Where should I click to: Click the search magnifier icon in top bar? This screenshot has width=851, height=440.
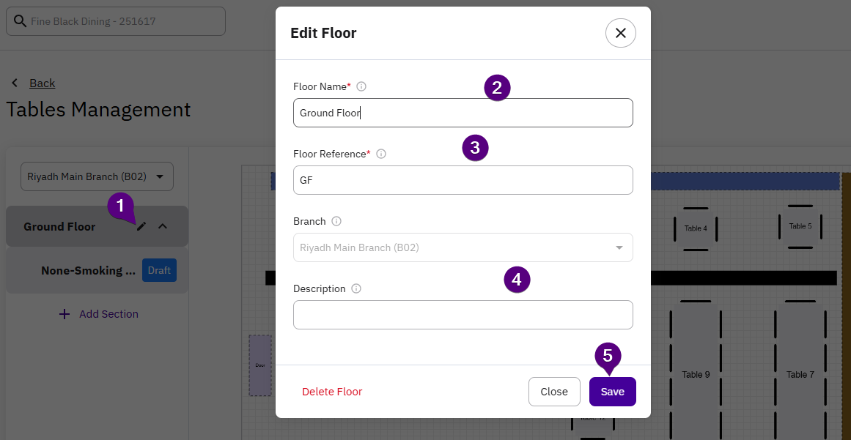[x=19, y=21]
